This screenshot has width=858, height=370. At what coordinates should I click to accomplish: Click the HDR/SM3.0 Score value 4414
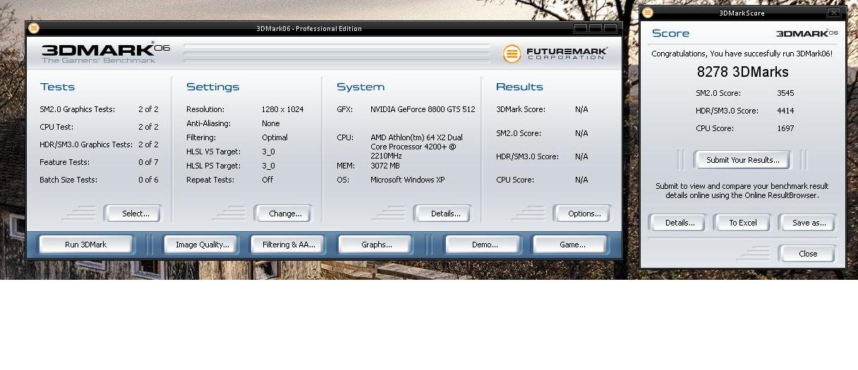tap(785, 111)
